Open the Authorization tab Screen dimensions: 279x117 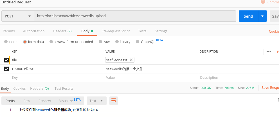pyautogui.click(x=34, y=31)
